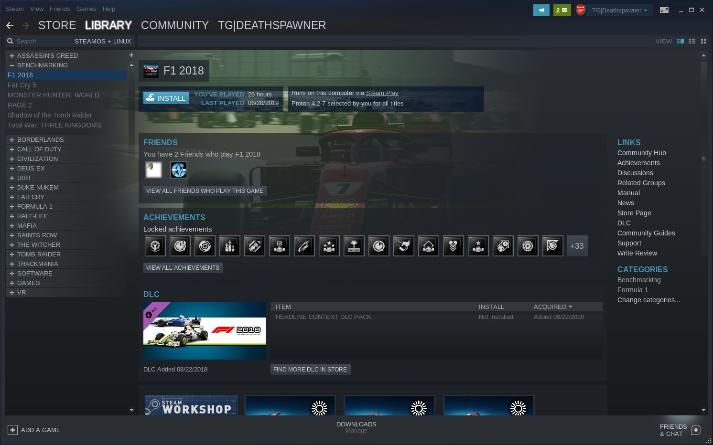Click the library list scroll down arrow

pos(131,410)
